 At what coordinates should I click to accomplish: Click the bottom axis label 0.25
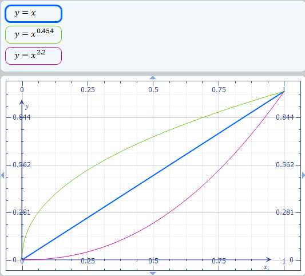[88, 261]
